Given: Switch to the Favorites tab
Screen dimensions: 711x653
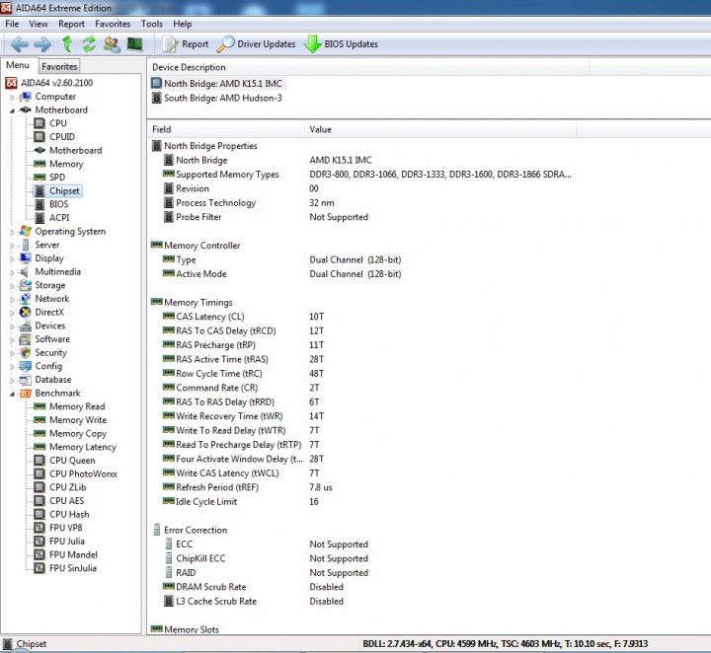Looking at the screenshot, I should pyautogui.click(x=59, y=66).
